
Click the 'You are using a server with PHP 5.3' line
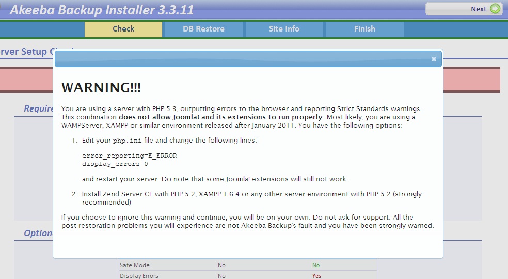(242, 109)
